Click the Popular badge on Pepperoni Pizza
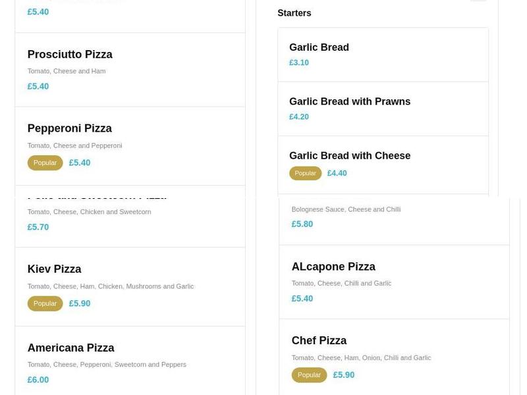The image size is (527, 395). coord(45,163)
